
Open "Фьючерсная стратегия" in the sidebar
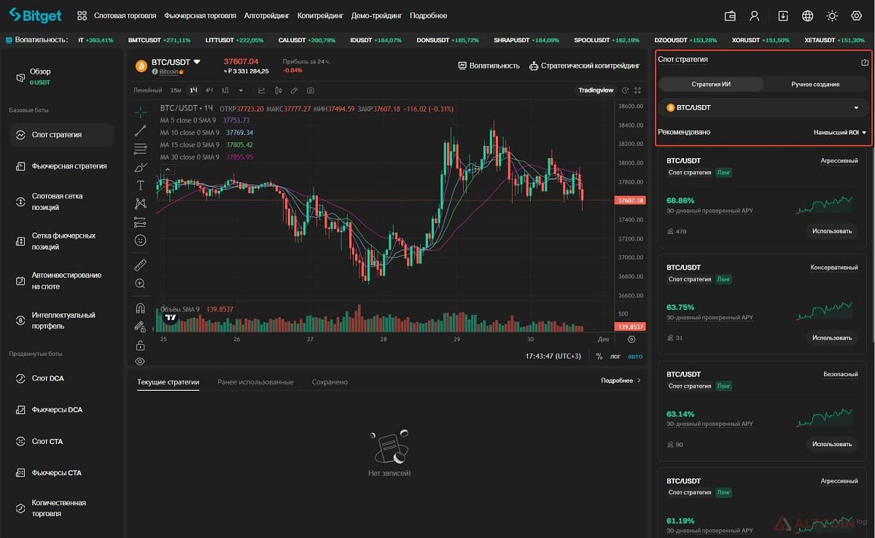tap(63, 166)
